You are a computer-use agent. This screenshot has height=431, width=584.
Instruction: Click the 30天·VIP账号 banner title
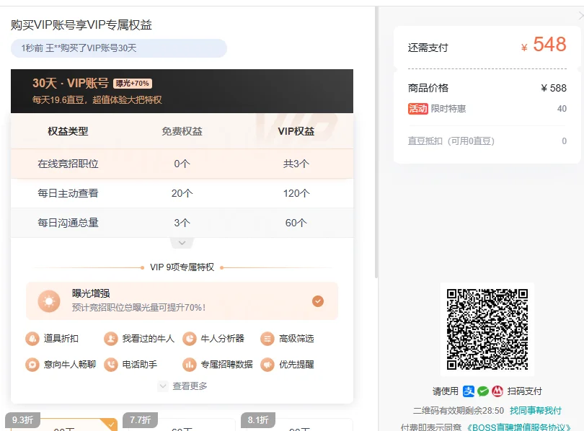click(x=71, y=83)
